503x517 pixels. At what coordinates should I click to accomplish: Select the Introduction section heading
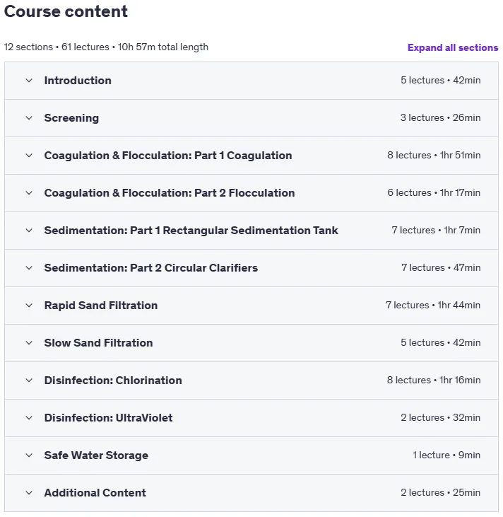78,81
